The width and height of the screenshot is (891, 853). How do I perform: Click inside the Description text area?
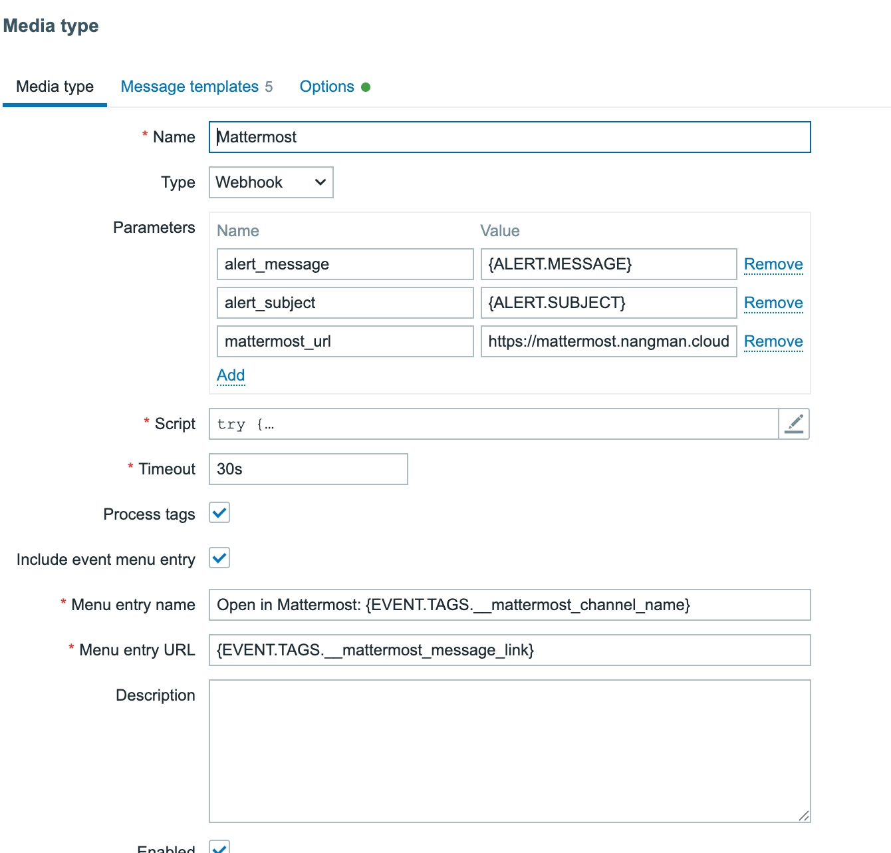pos(510,751)
